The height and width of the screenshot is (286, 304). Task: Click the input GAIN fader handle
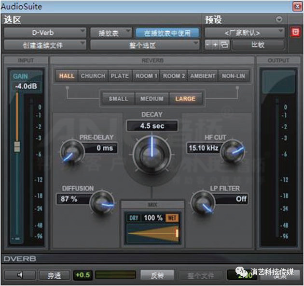click(x=17, y=147)
